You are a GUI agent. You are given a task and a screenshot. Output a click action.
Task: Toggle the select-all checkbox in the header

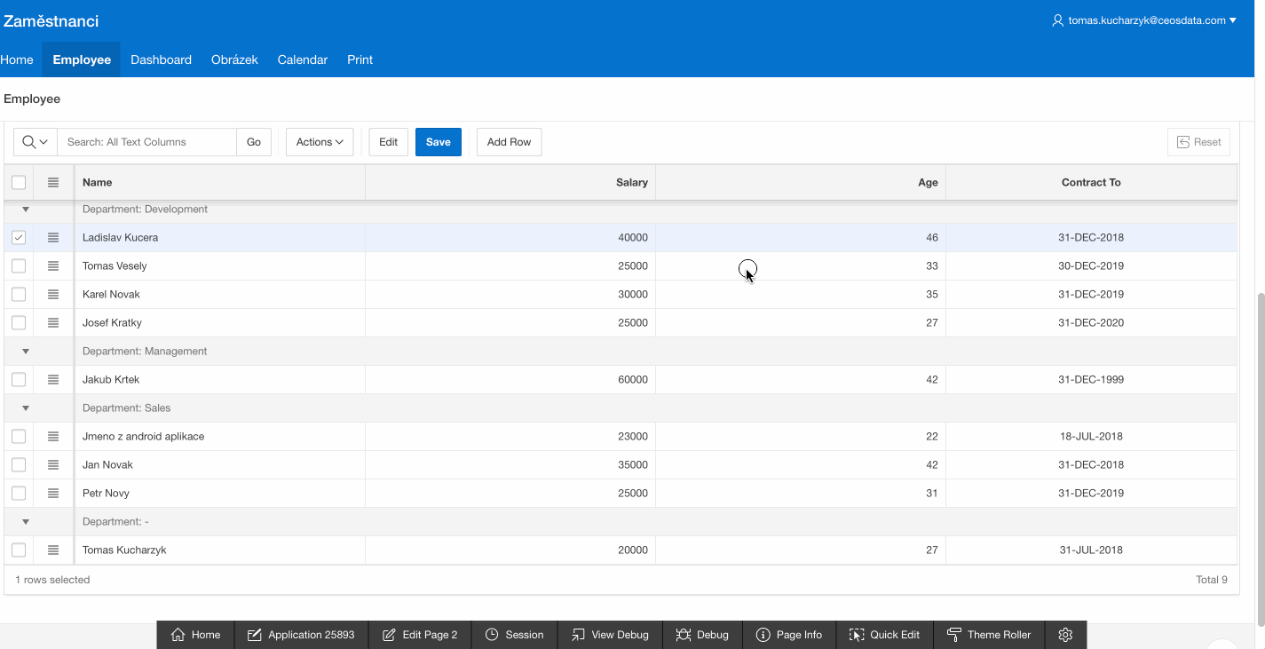click(19, 182)
